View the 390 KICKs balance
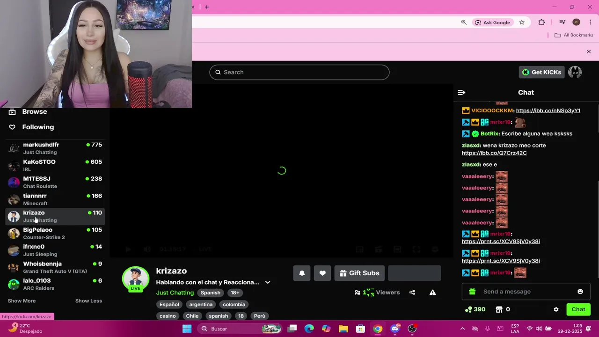Screen dimensions: 599x337 click(x=475, y=309)
